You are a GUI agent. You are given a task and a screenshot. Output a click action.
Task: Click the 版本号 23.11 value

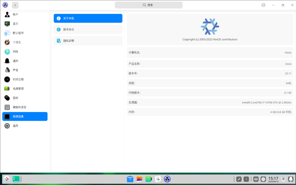pyautogui.click(x=288, y=73)
